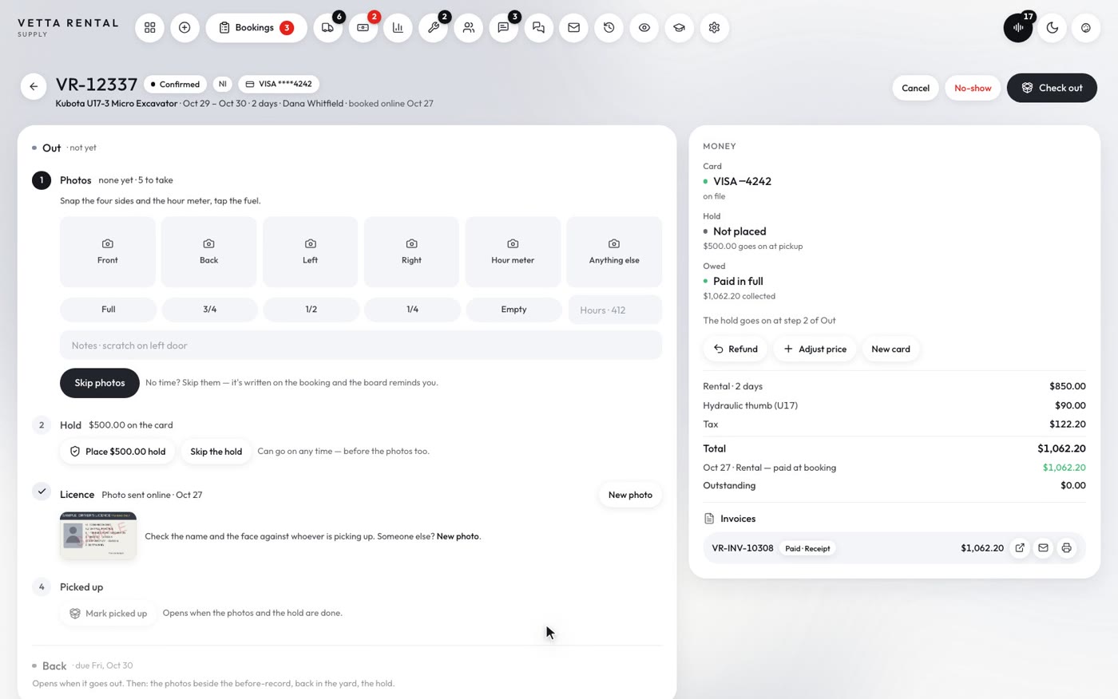This screenshot has width=1118, height=699.
Task: Select 1/2 fuel level
Action: point(311,310)
